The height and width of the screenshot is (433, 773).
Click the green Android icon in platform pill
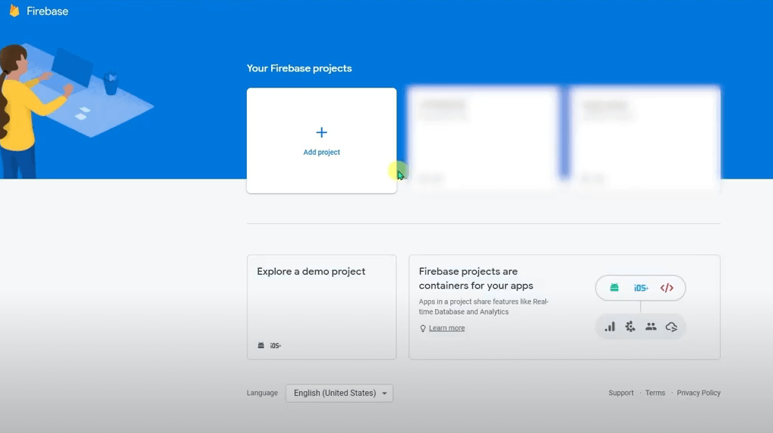click(x=614, y=287)
